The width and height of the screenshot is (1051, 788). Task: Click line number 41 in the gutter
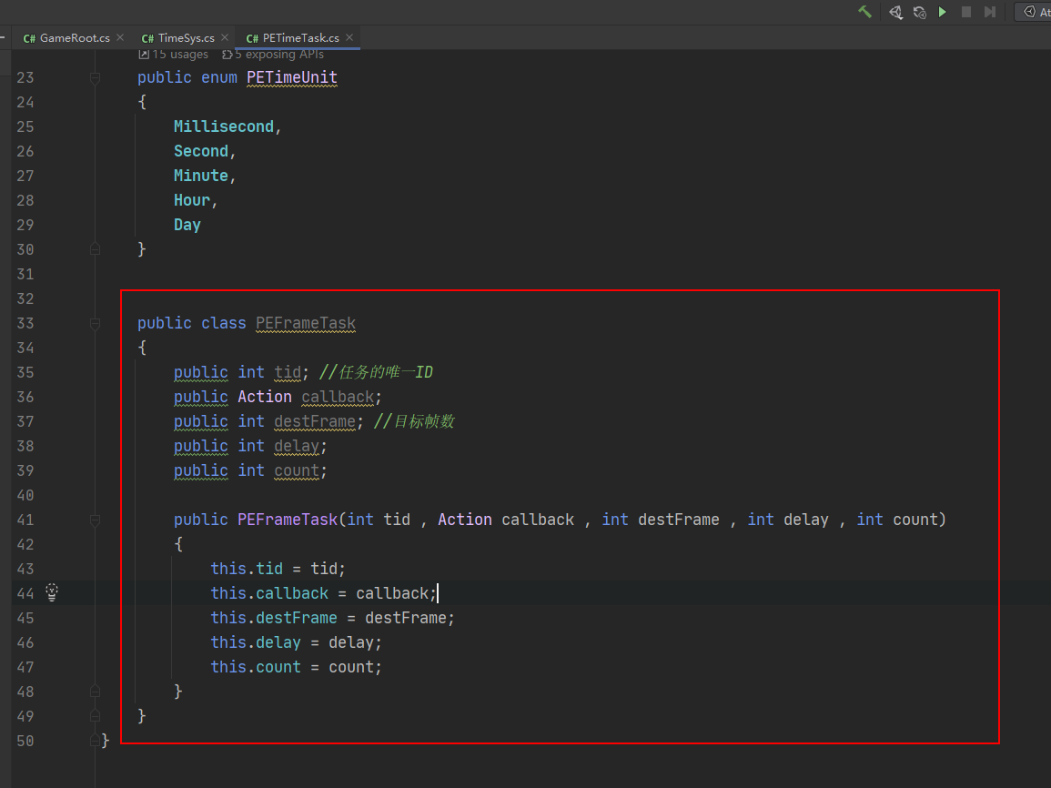coord(25,520)
